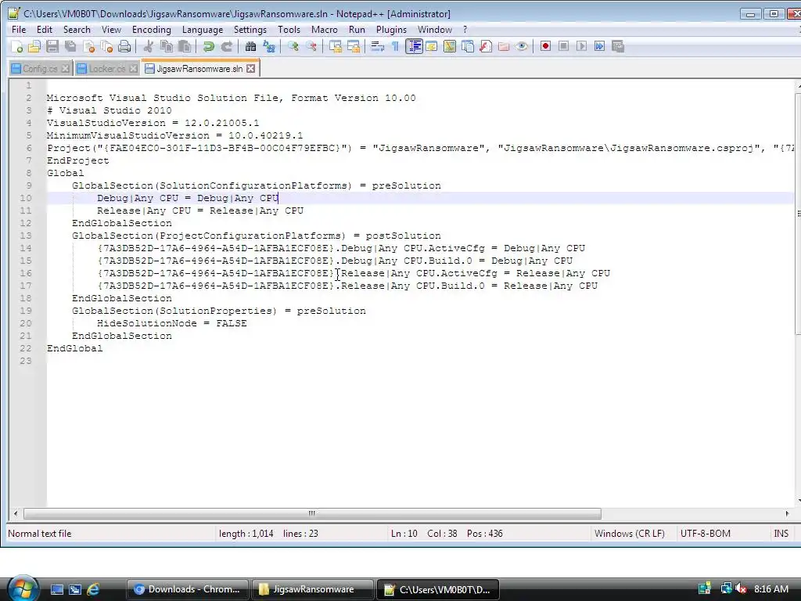
Task: Open Folder as Workspace icon
Action: (504, 47)
